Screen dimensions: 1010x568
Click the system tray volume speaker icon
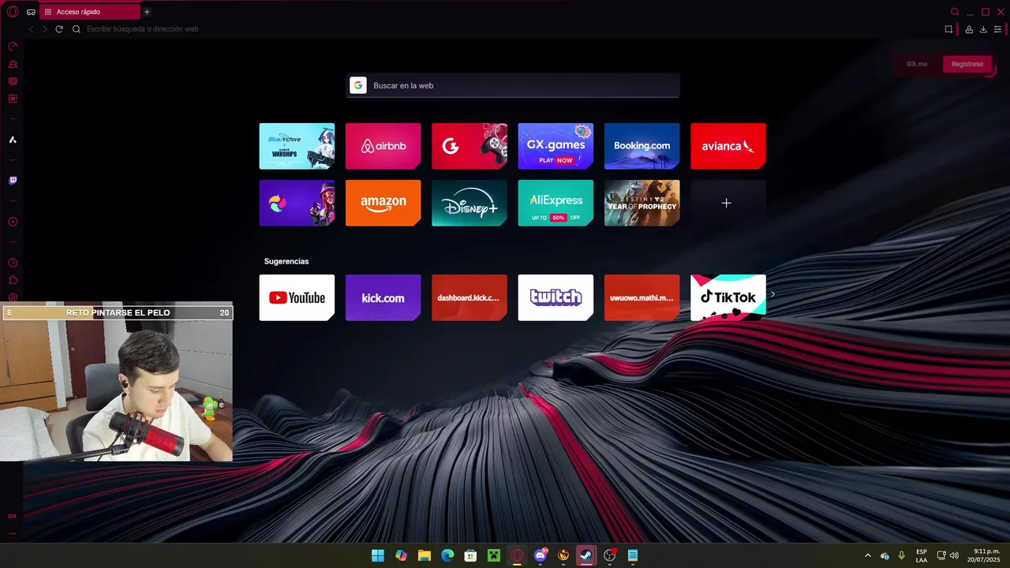954,555
